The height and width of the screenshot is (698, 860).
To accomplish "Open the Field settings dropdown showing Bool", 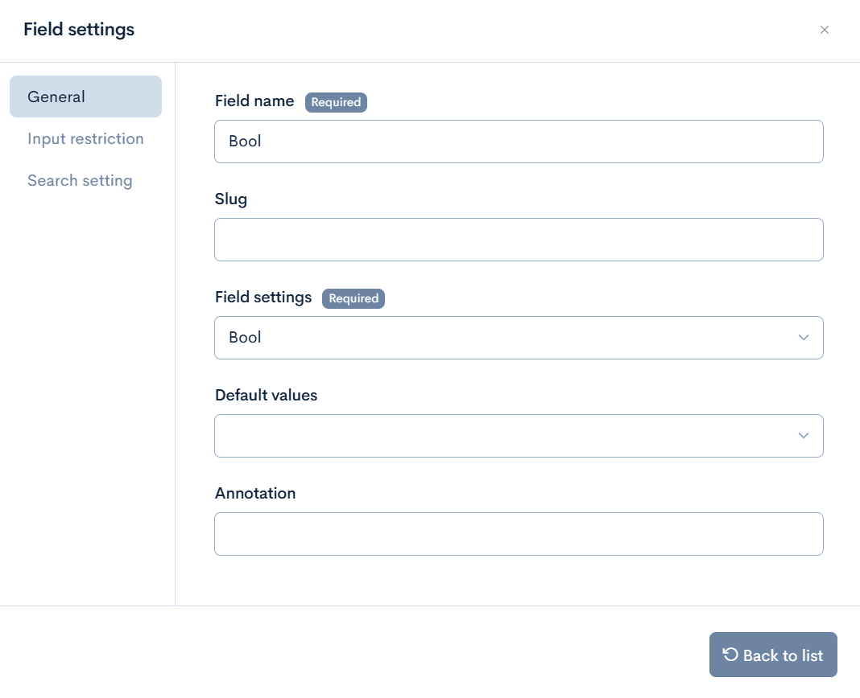I will pos(519,338).
